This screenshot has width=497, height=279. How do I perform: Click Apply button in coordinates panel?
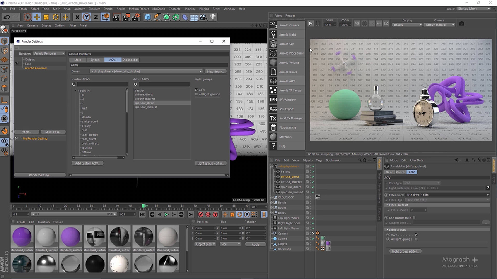click(256, 244)
